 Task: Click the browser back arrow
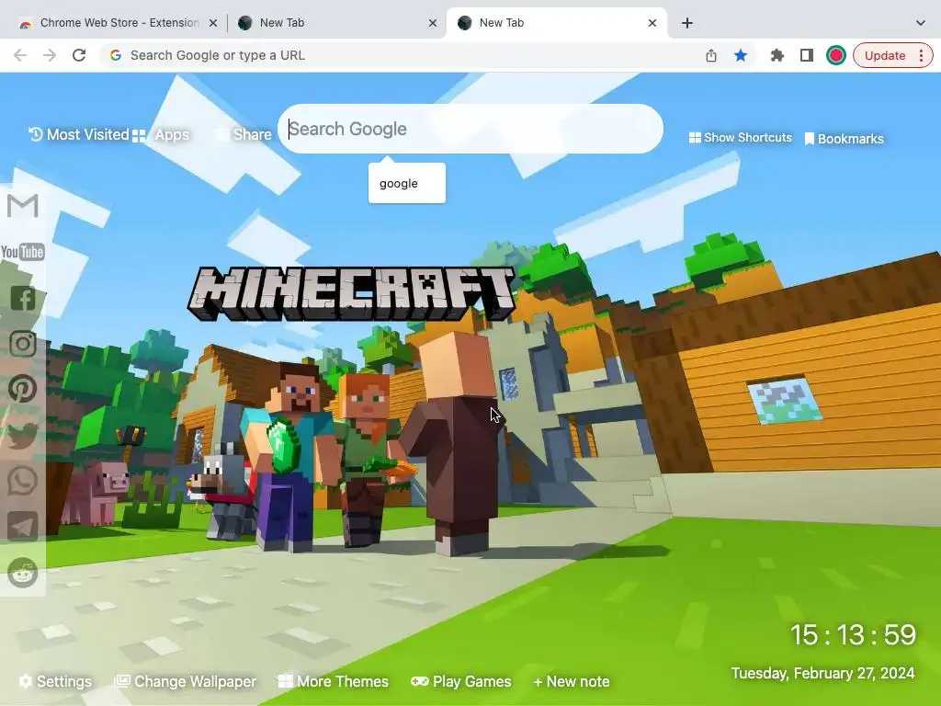20,55
